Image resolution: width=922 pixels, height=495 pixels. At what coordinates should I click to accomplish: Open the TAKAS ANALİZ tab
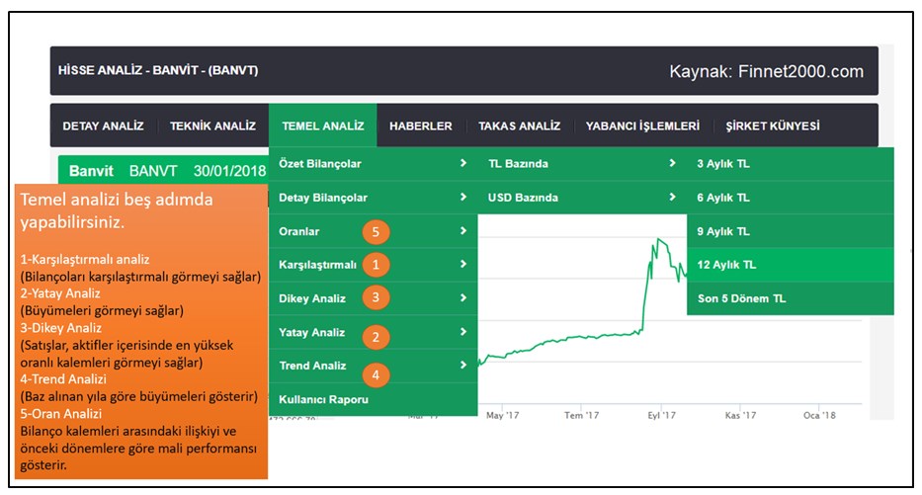tap(519, 125)
